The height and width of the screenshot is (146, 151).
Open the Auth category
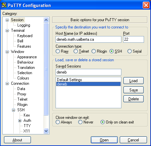[x=27, y=121]
